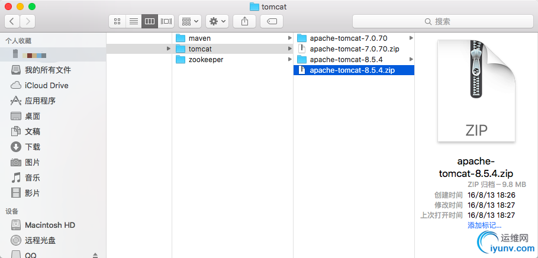Select the tomcat folder in column
The height and width of the screenshot is (258, 538).
coord(233,49)
